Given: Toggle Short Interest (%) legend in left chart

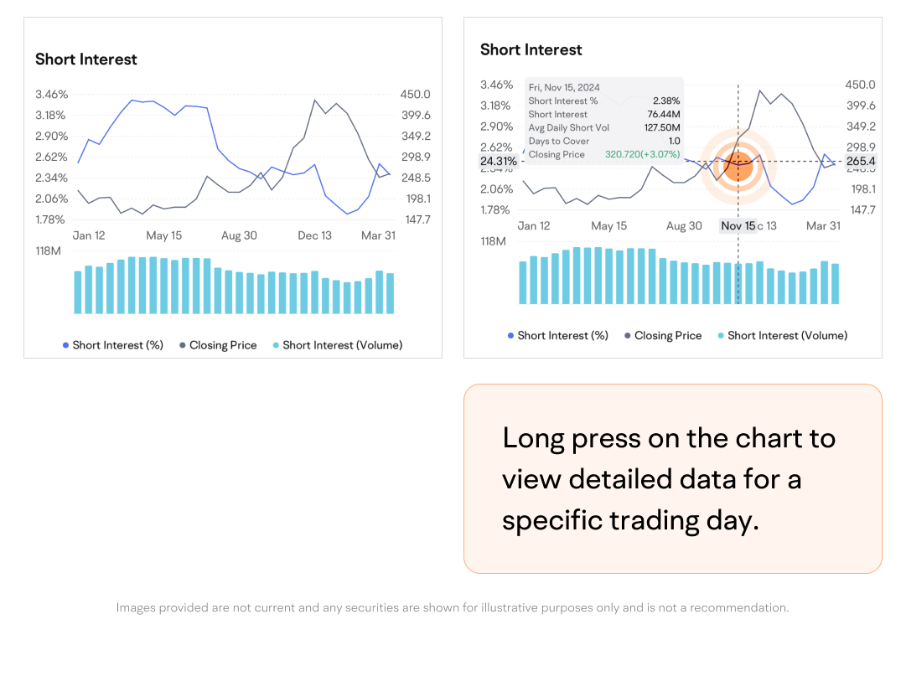Looking at the screenshot, I should click(x=113, y=345).
